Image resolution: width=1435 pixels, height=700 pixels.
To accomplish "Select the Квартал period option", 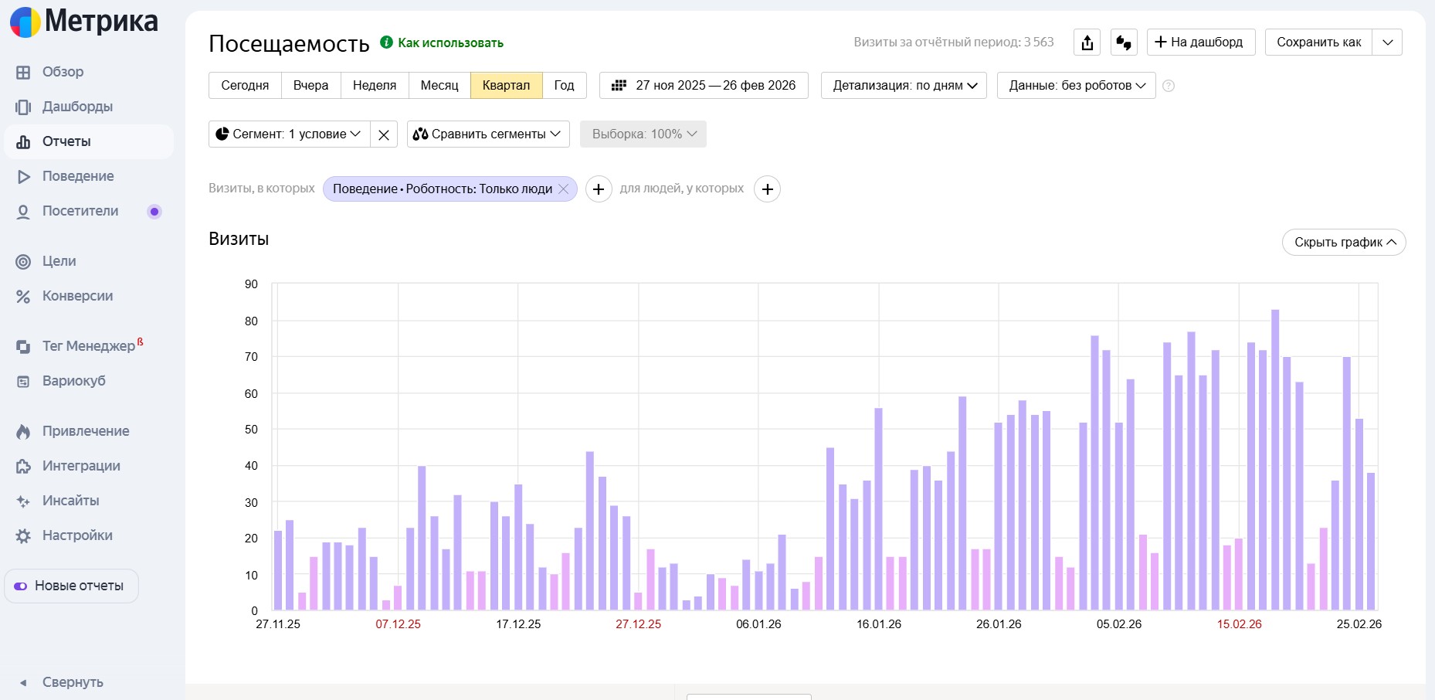I will pos(506,85).
